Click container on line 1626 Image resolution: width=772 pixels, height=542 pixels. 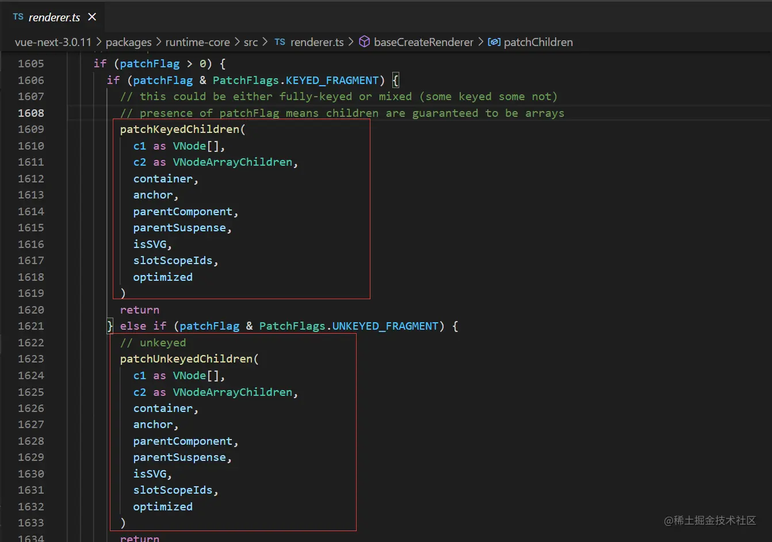[x=163, y=409]
